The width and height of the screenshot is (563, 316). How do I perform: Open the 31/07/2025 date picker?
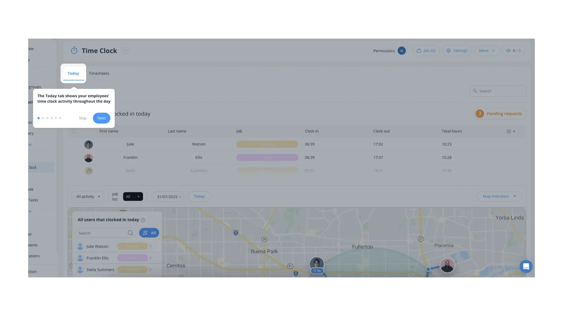(x=168, y=197)
